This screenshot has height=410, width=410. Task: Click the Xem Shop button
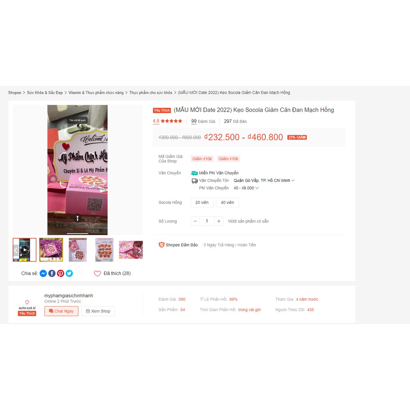coord(98,311)
